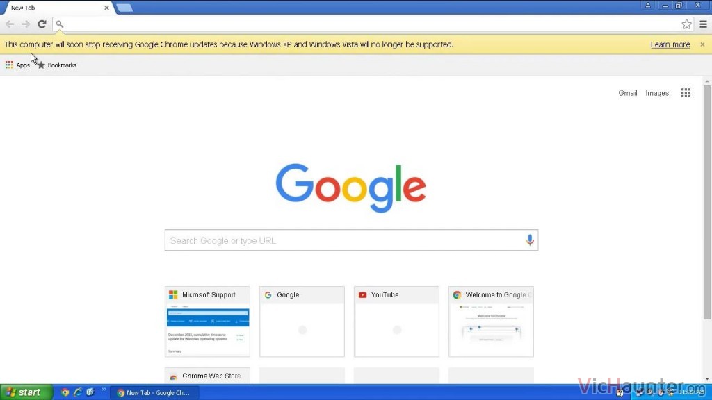
Task: Click the Chrome user profile icon
Action: click(x=648, y=6)
